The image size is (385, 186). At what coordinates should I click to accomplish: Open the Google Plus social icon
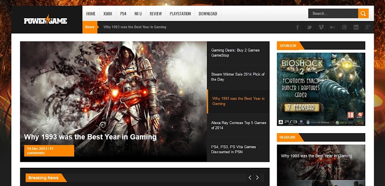pyautogui.click(x=368, y=27)
